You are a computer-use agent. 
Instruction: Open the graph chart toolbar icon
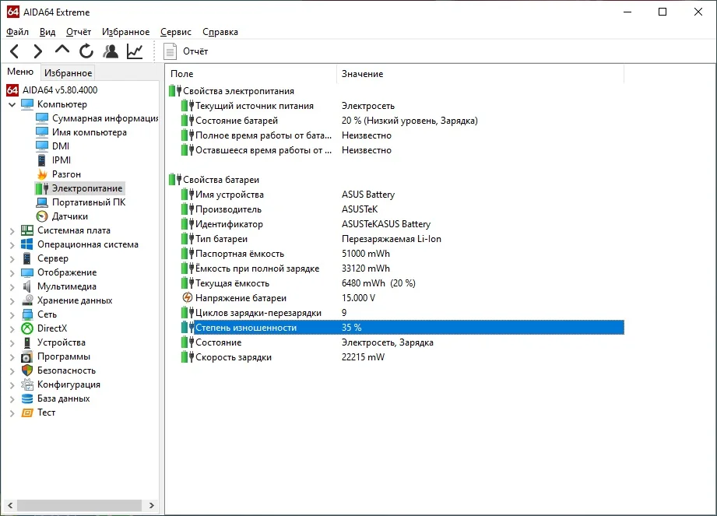(x=135, y=51)
